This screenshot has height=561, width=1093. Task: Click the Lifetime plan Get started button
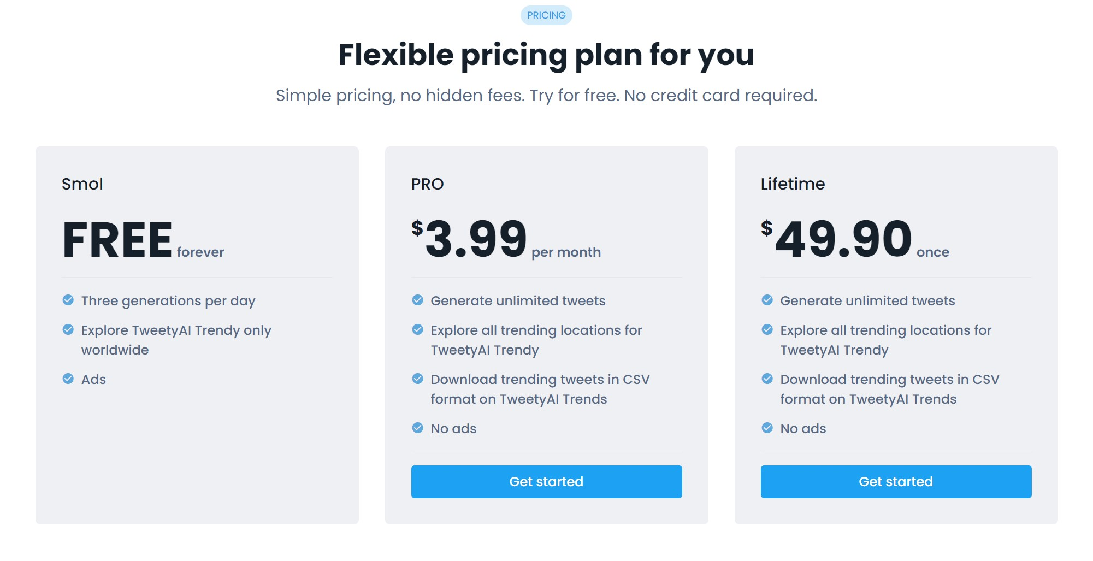coord(896,481)
